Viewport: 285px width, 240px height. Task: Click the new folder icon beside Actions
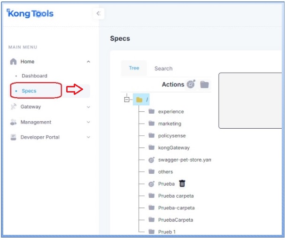click(x=204, y=85)
